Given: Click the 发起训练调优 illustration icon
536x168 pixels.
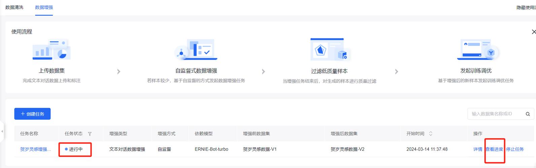Looking at the screenshot, I should [478, 49].
